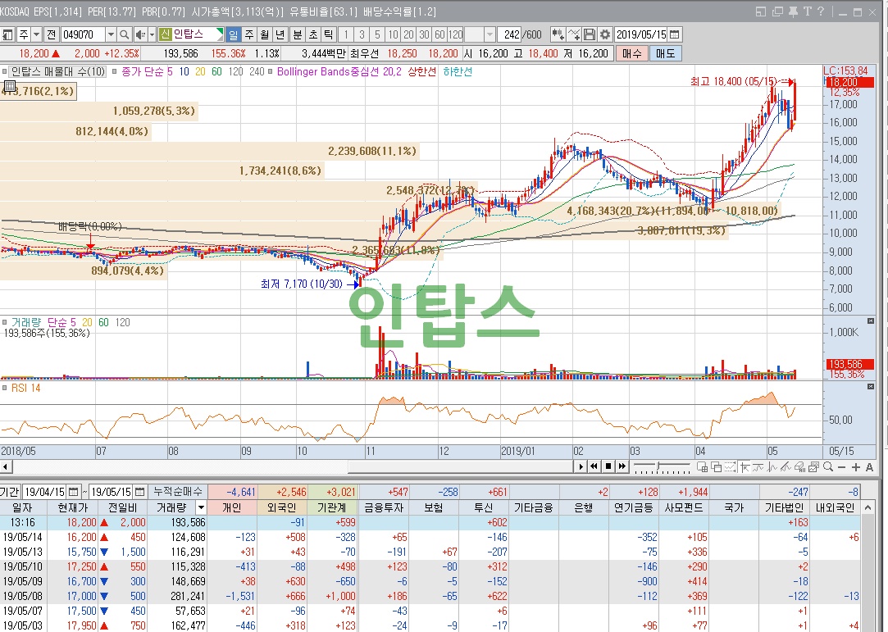The width and height of the screenshot is (888, 632).
Task: Select interval 60 button
Action: pos(439,34)
